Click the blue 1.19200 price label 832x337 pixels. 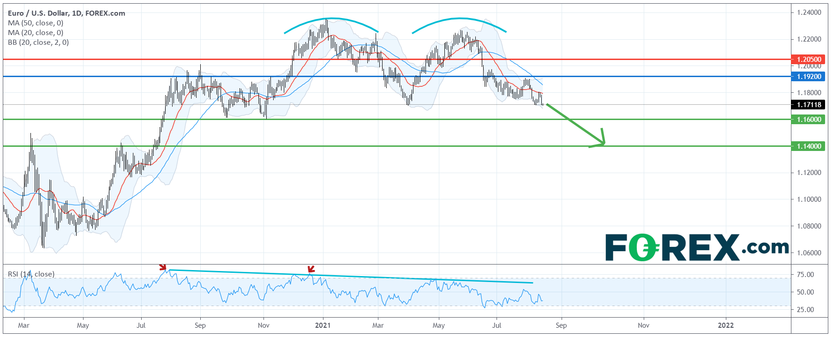click(x=808, y=77)
